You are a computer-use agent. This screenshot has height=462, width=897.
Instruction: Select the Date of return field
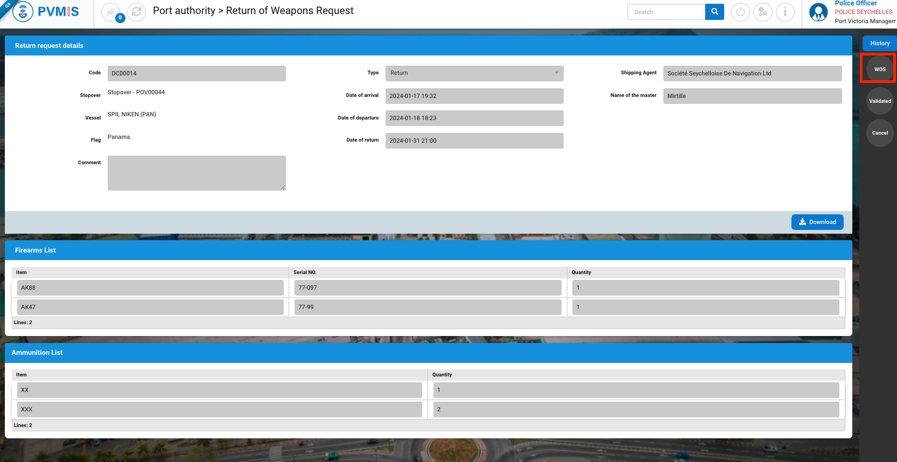point(474,141)
